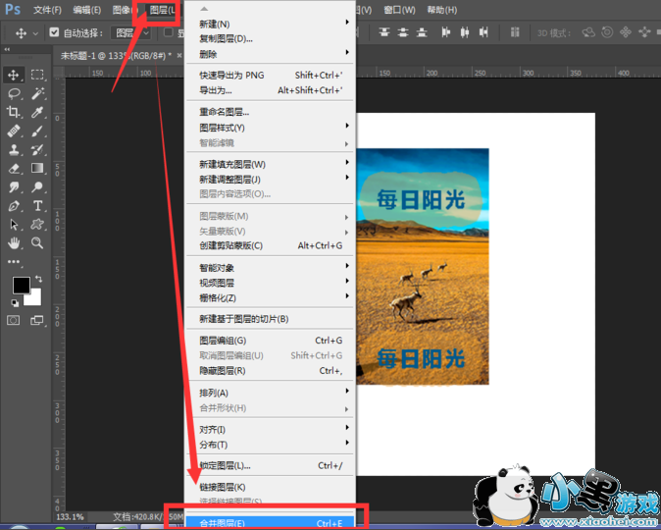This screenshot has height=530, width=661.
Task: Click the black foreground color swatch
Action: coord(21,286)
